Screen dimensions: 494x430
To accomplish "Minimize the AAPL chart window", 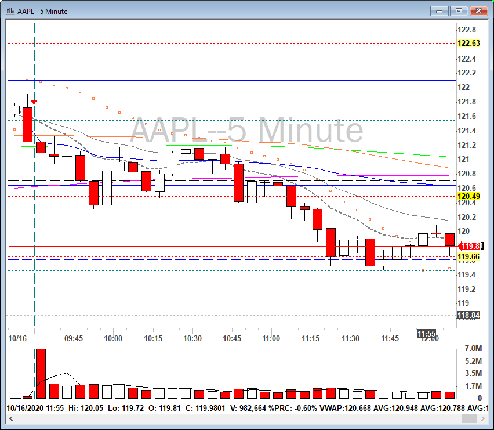I will tap(439, 11).
